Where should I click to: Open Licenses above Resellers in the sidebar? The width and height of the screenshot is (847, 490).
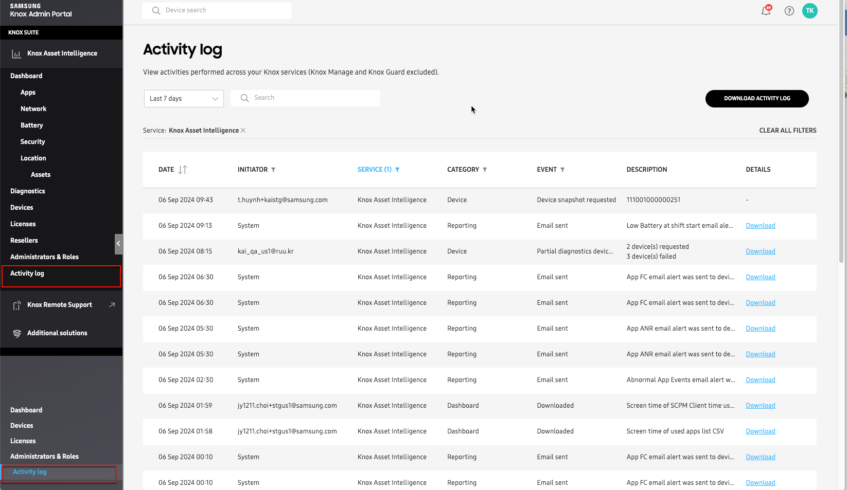(23, 224)
